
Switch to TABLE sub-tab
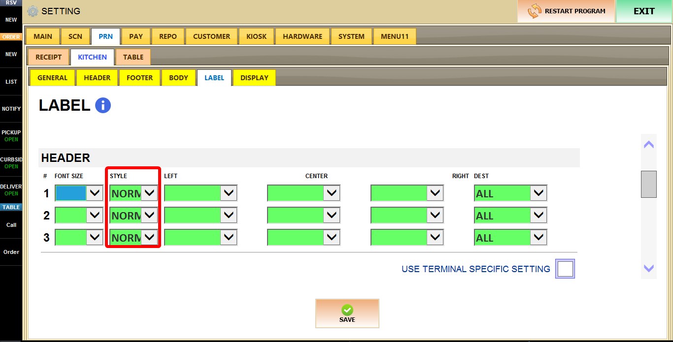(133, 57)
